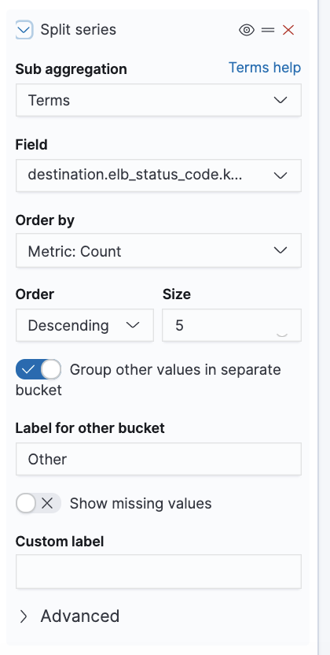Click the Field dropdown arrow icon
Image resolution: width=330 pixels, height=655 pixels.
(x=280, y=176)
